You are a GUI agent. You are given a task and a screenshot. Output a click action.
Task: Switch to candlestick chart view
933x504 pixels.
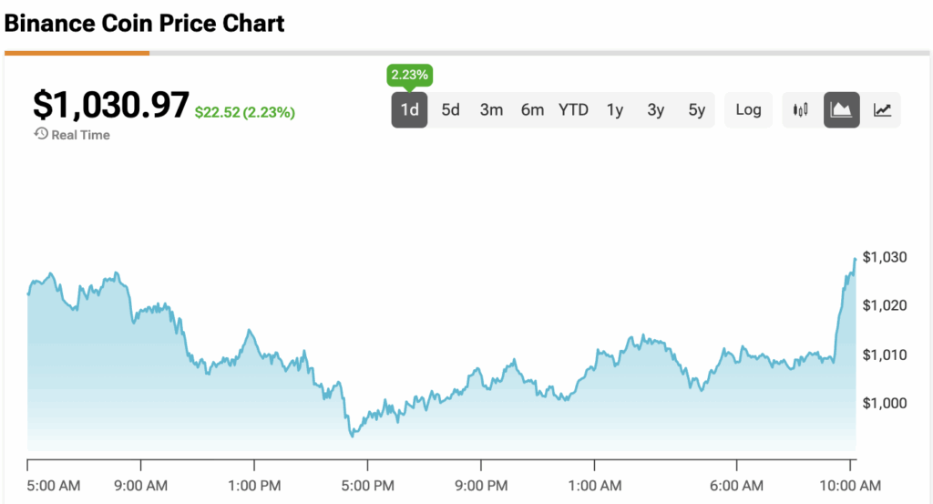pos(801,110)
